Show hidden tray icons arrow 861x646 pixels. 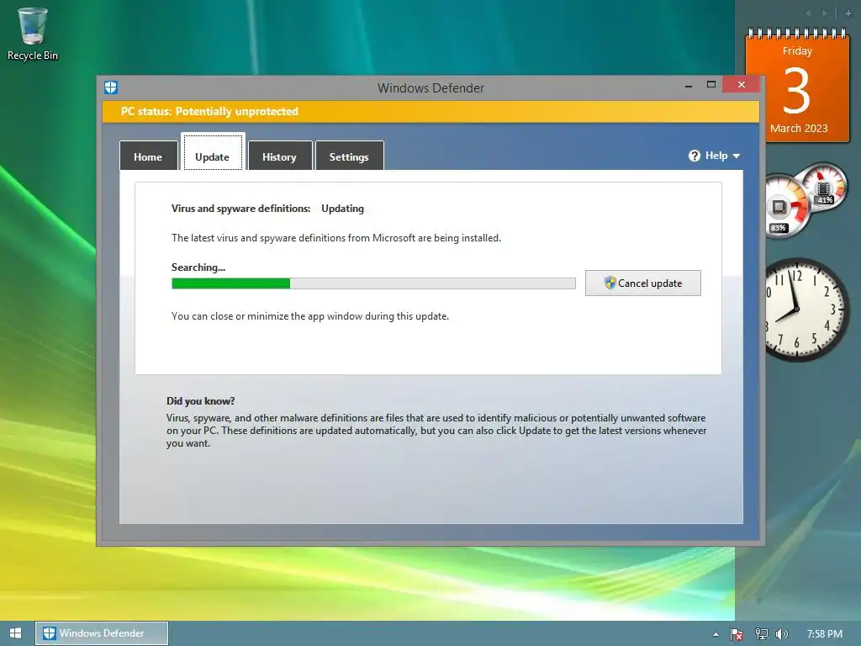click(x=716, y=634)
